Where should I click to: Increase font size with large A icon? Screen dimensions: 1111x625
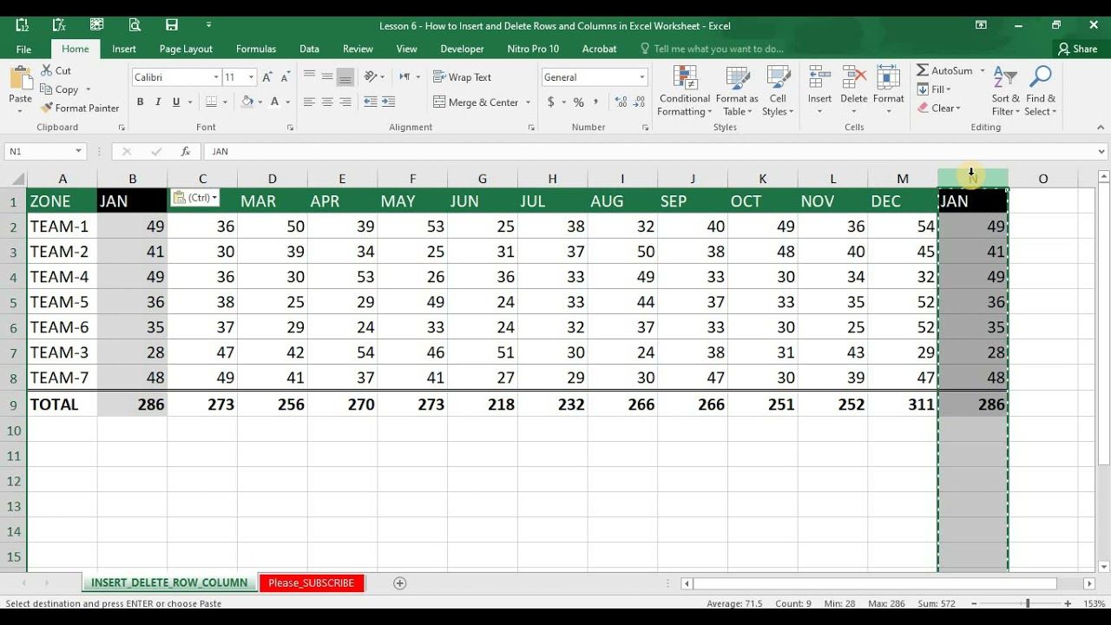point(267,77)
